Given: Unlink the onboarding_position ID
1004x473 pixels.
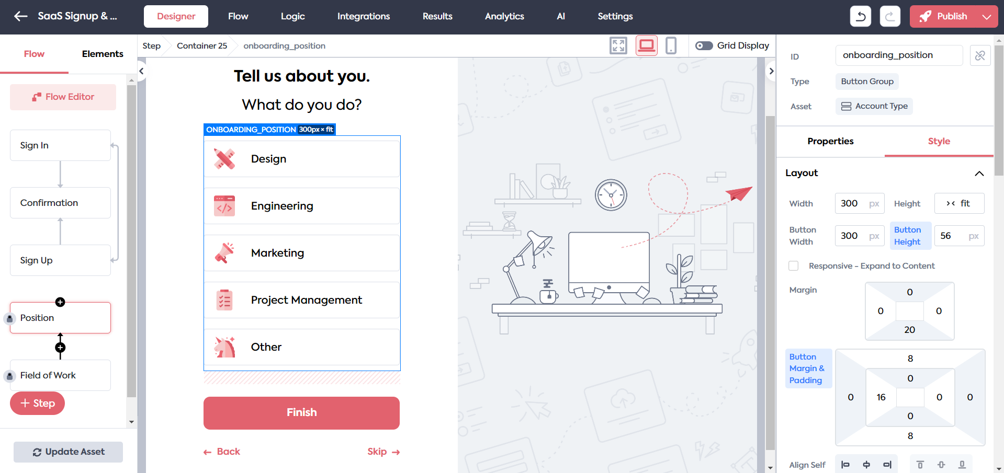Looking at the screenshot, I should tap(980, 55).
